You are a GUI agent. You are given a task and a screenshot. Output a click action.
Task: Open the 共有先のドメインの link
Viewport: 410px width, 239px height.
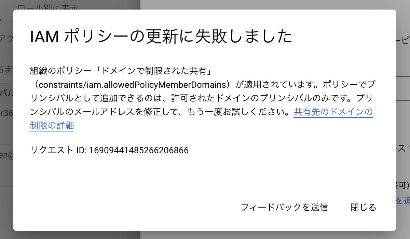pos(333,112)
